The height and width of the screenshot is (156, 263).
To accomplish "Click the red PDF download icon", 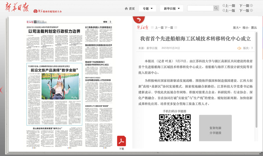I will pos(122,141).
